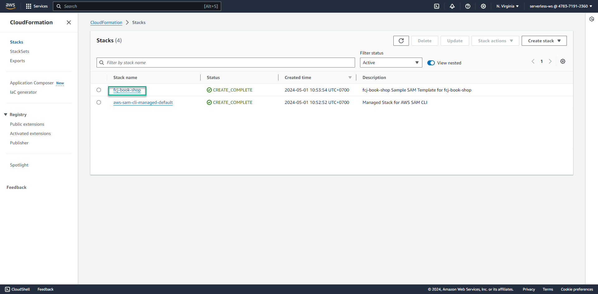Open the serverless-ws account menu

[561, 6]
